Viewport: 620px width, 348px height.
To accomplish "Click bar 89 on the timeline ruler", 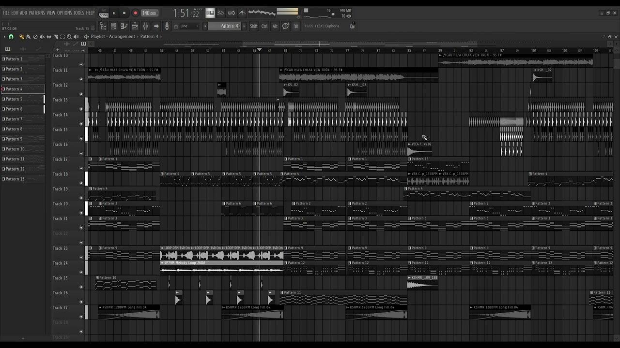I will click(440, 50).
